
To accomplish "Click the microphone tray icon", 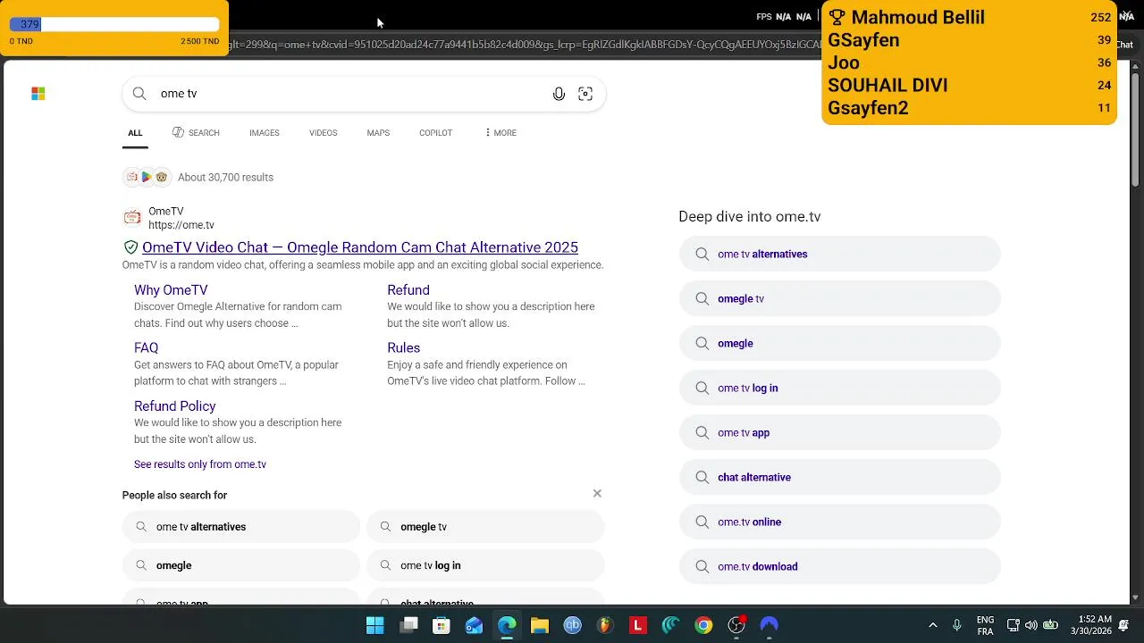I will point(957,625).
